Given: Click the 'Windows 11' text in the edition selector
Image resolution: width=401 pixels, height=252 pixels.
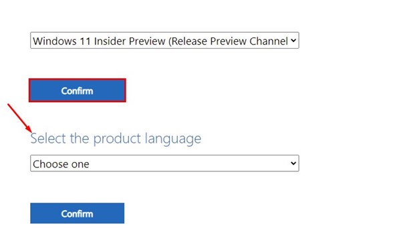Looking at the screenshot, I should [61, 41].
